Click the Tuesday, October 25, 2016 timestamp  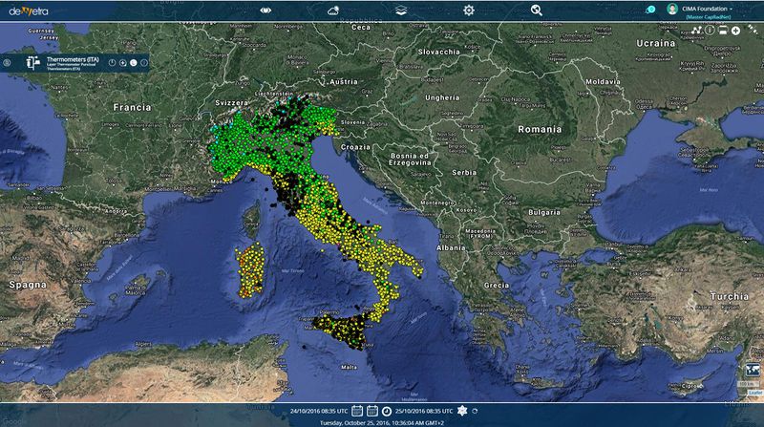(x=382, y=422)
